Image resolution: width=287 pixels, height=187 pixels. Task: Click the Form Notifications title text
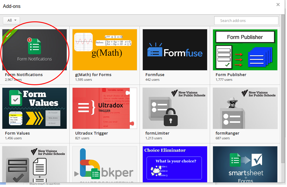[24, 75]
